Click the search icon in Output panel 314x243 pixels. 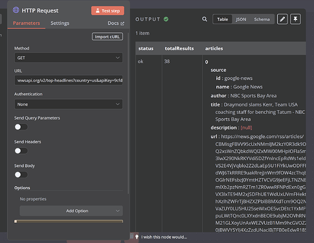pos(205,19)
